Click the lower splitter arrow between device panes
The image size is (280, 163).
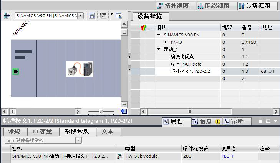[x=129, y=69]
